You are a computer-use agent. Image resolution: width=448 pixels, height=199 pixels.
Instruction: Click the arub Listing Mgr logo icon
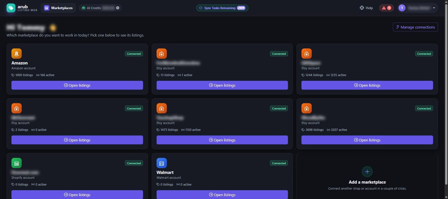click(x=11, y=8)
